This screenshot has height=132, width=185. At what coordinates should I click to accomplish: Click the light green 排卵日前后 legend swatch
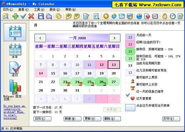130,59
